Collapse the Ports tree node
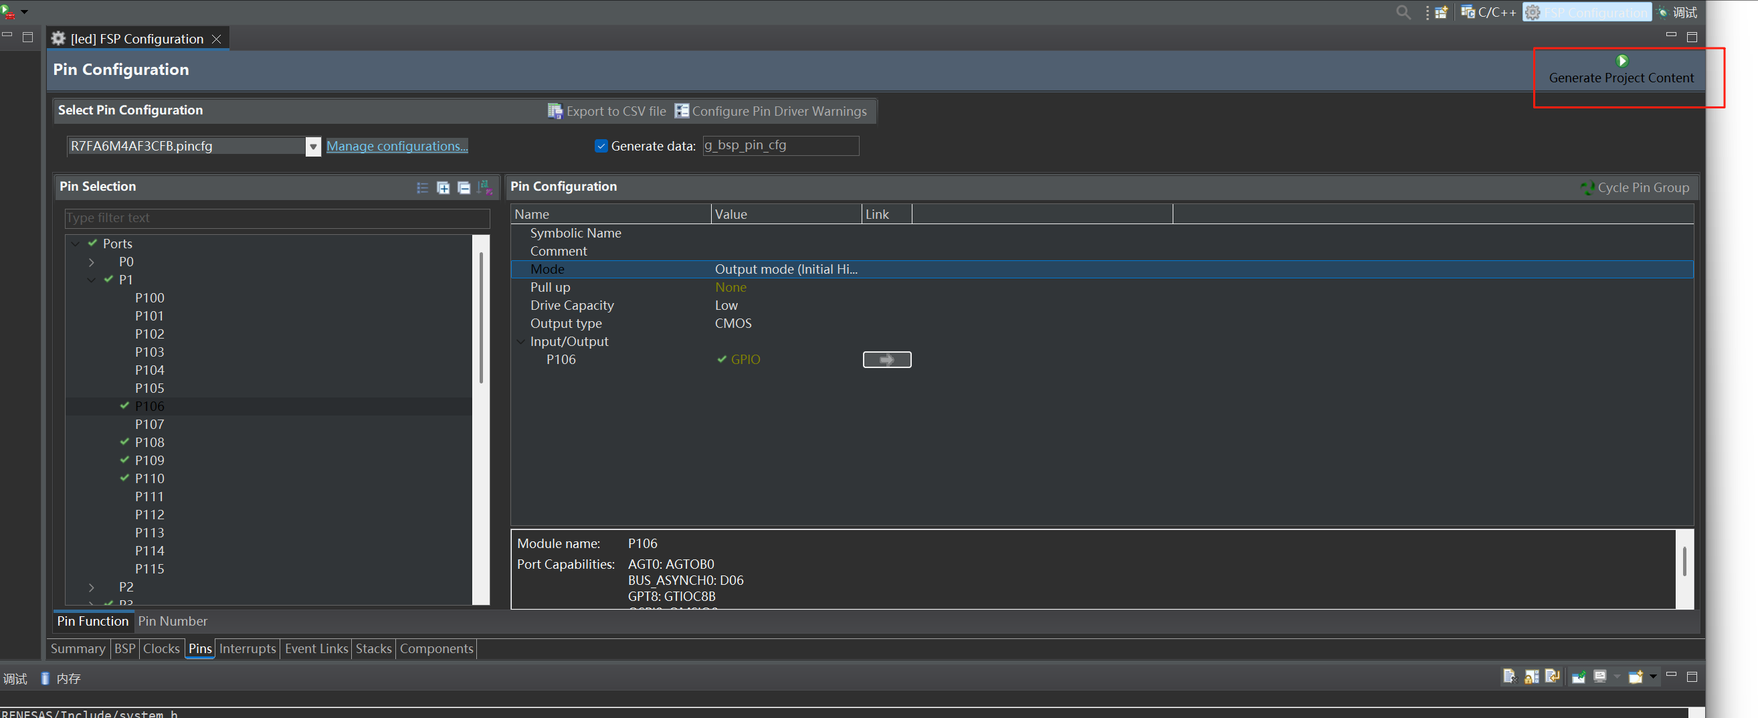 (76, 244)
